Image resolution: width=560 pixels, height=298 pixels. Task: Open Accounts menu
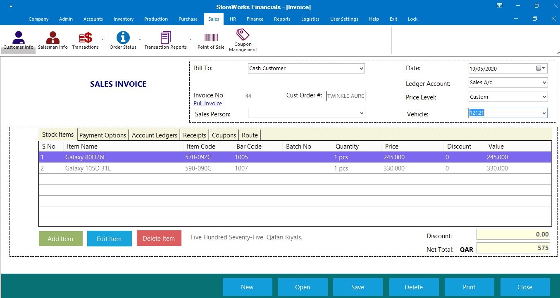click(93, 19)
